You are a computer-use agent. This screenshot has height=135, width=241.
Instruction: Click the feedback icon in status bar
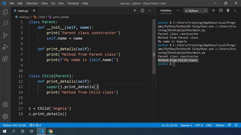click(x=229, y=125)
